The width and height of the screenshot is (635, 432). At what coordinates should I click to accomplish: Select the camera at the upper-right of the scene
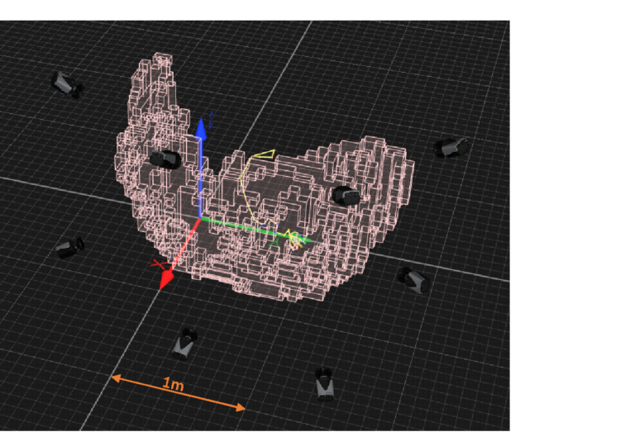451,148
